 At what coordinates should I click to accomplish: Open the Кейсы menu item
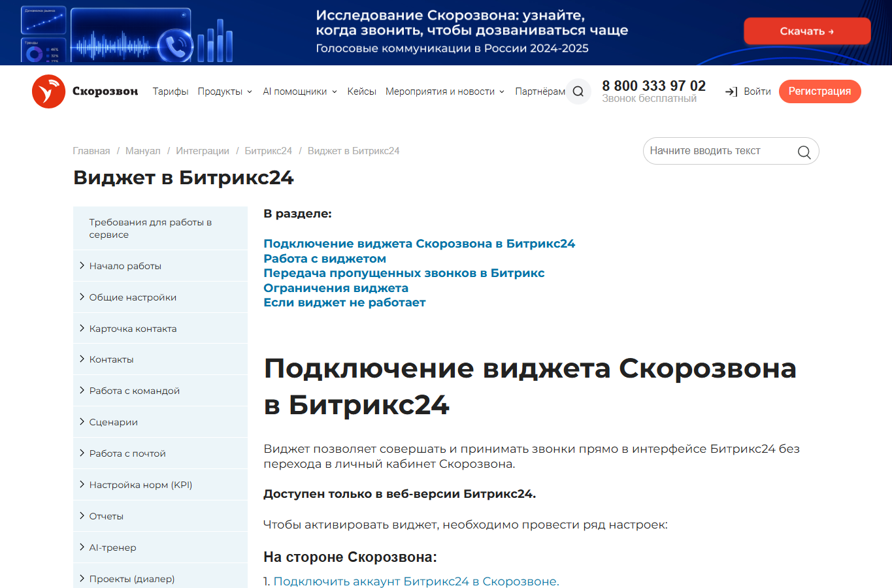tap(361, 91)
